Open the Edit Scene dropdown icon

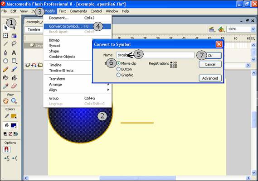212,29
